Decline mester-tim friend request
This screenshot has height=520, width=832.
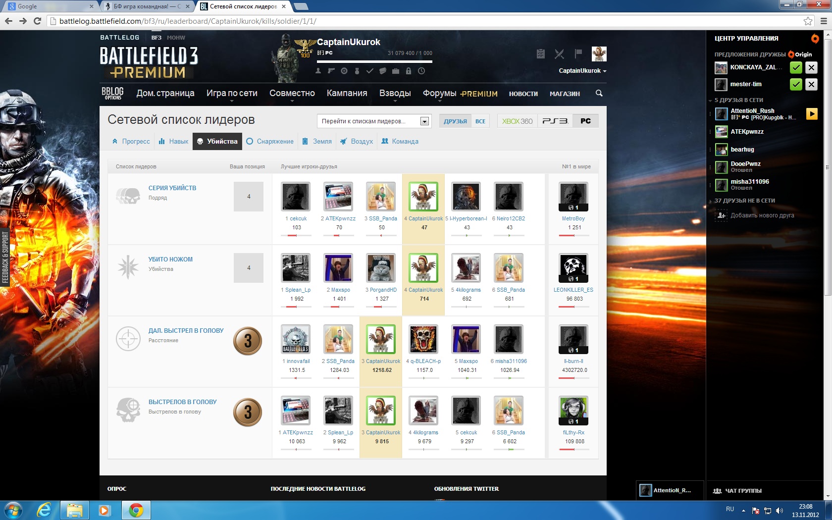click(x=811, y=84)
